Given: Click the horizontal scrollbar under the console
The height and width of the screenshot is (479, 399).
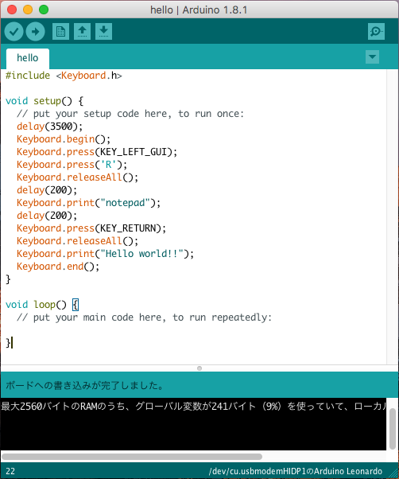Looking at the screenshot, I should pos(132,457).
